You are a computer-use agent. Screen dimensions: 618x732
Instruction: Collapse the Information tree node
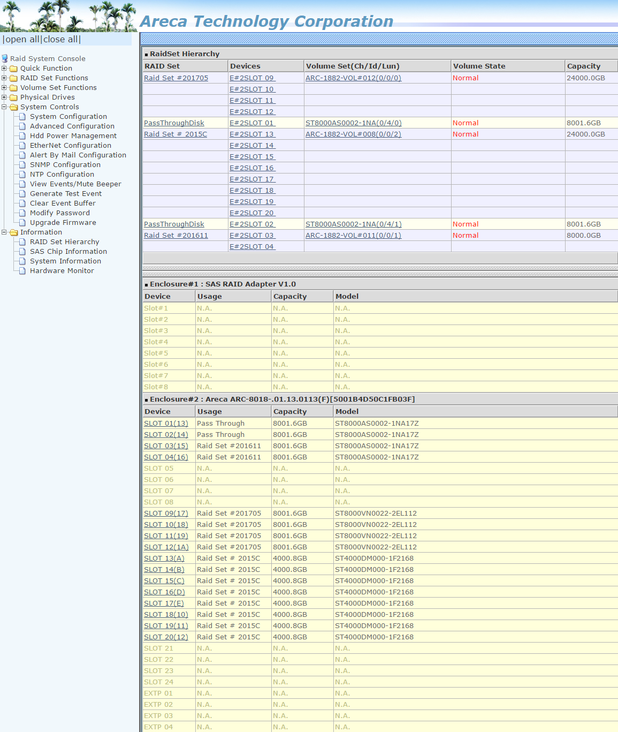coord(4,232)
